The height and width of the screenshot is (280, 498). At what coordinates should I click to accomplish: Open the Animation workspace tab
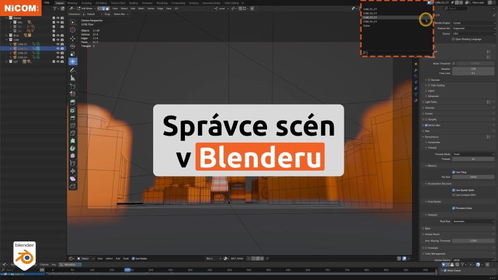click(x=147, y=3)
